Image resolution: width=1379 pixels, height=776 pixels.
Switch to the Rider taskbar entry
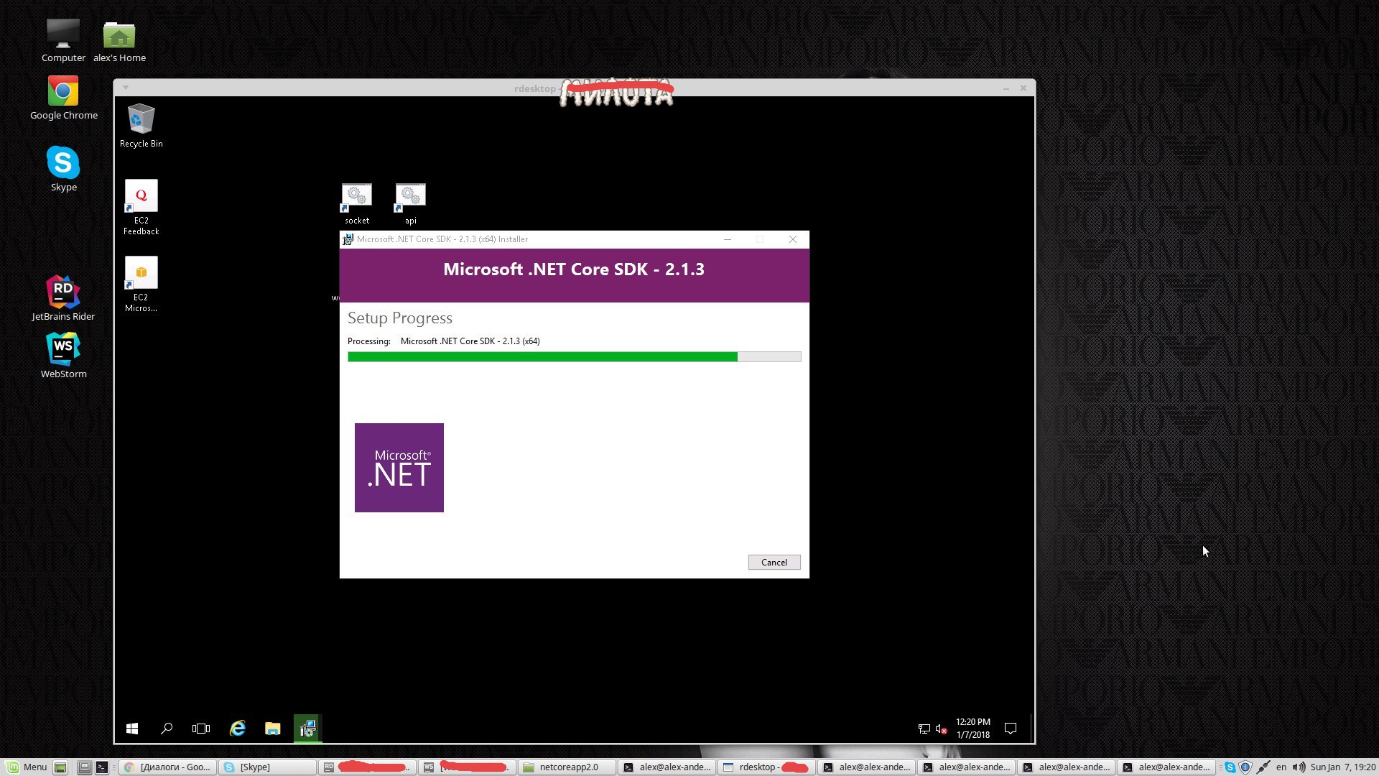tap(368, 767)
